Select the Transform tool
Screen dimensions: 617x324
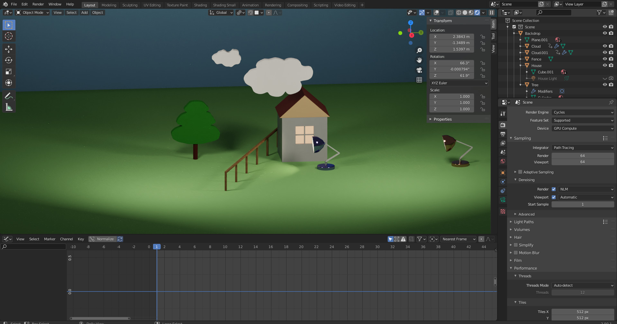tap(9, 82)
